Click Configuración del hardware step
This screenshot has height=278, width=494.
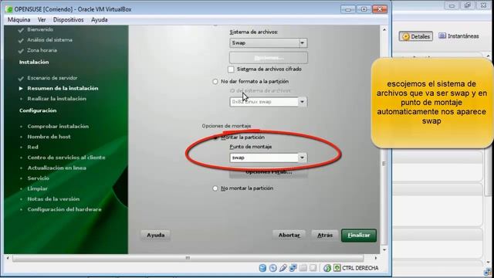64,209
